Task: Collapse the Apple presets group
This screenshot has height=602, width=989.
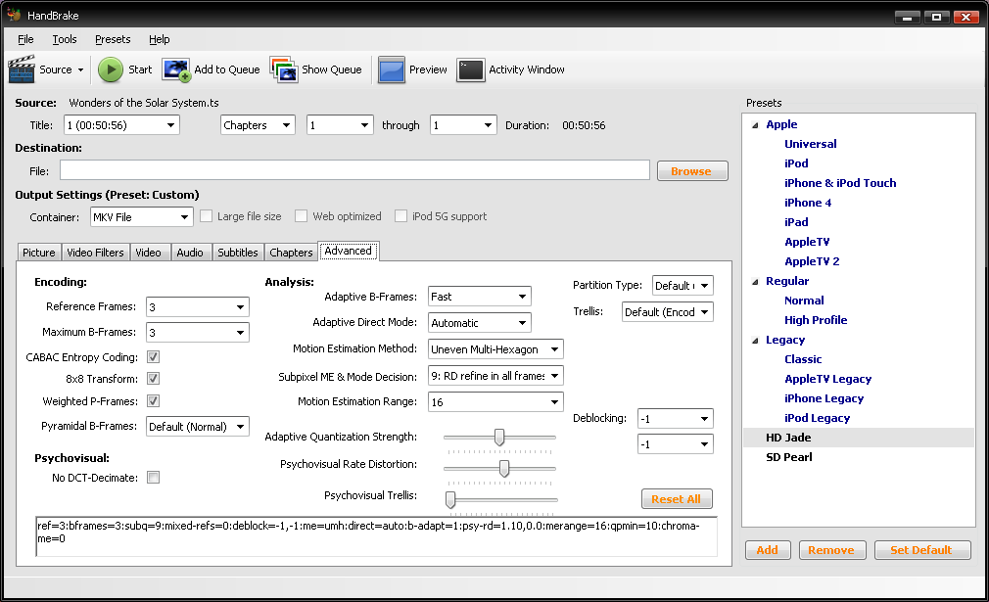Action: [x=755, y=125]
